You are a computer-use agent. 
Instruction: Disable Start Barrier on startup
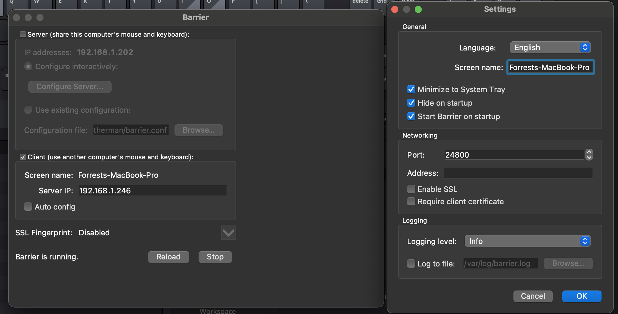coord(411,116)
